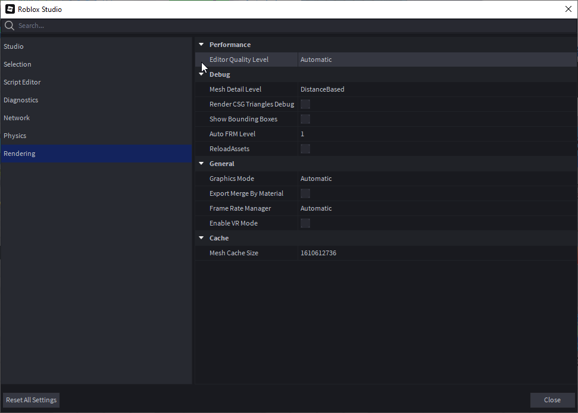Select the Rendering settings category
Viewport: 578px width, 413px height.
96,154
